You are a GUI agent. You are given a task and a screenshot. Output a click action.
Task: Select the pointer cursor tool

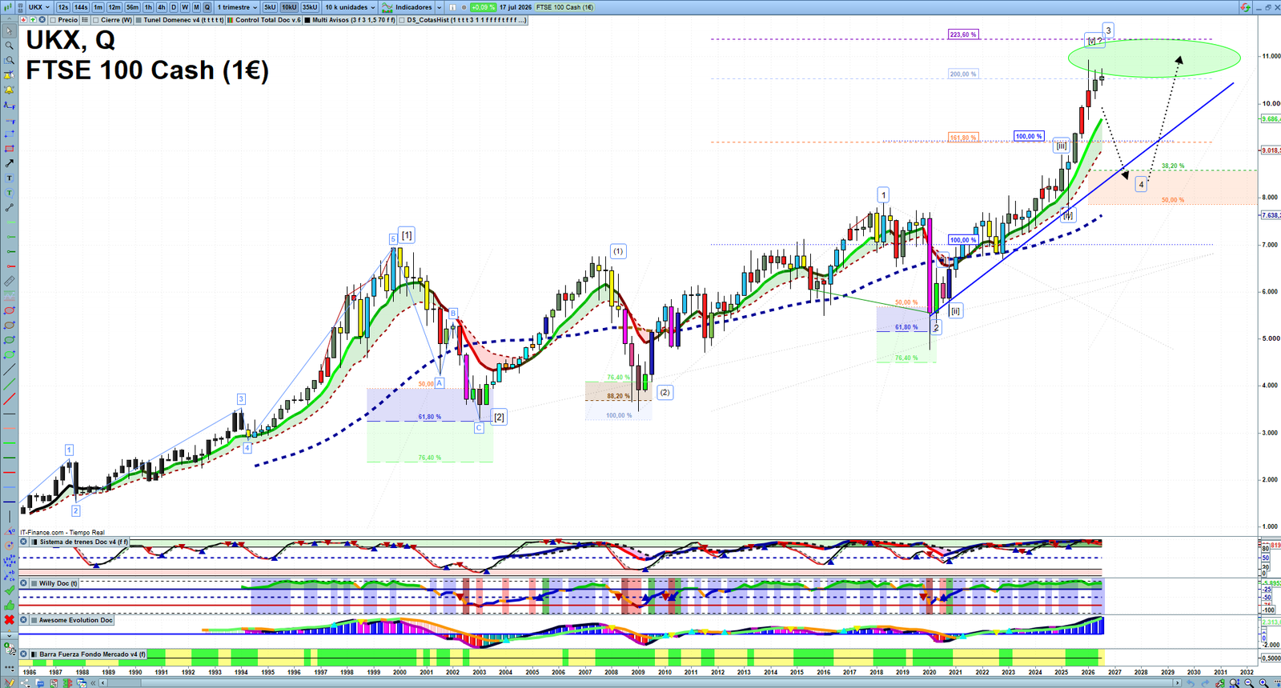[10, 31]
